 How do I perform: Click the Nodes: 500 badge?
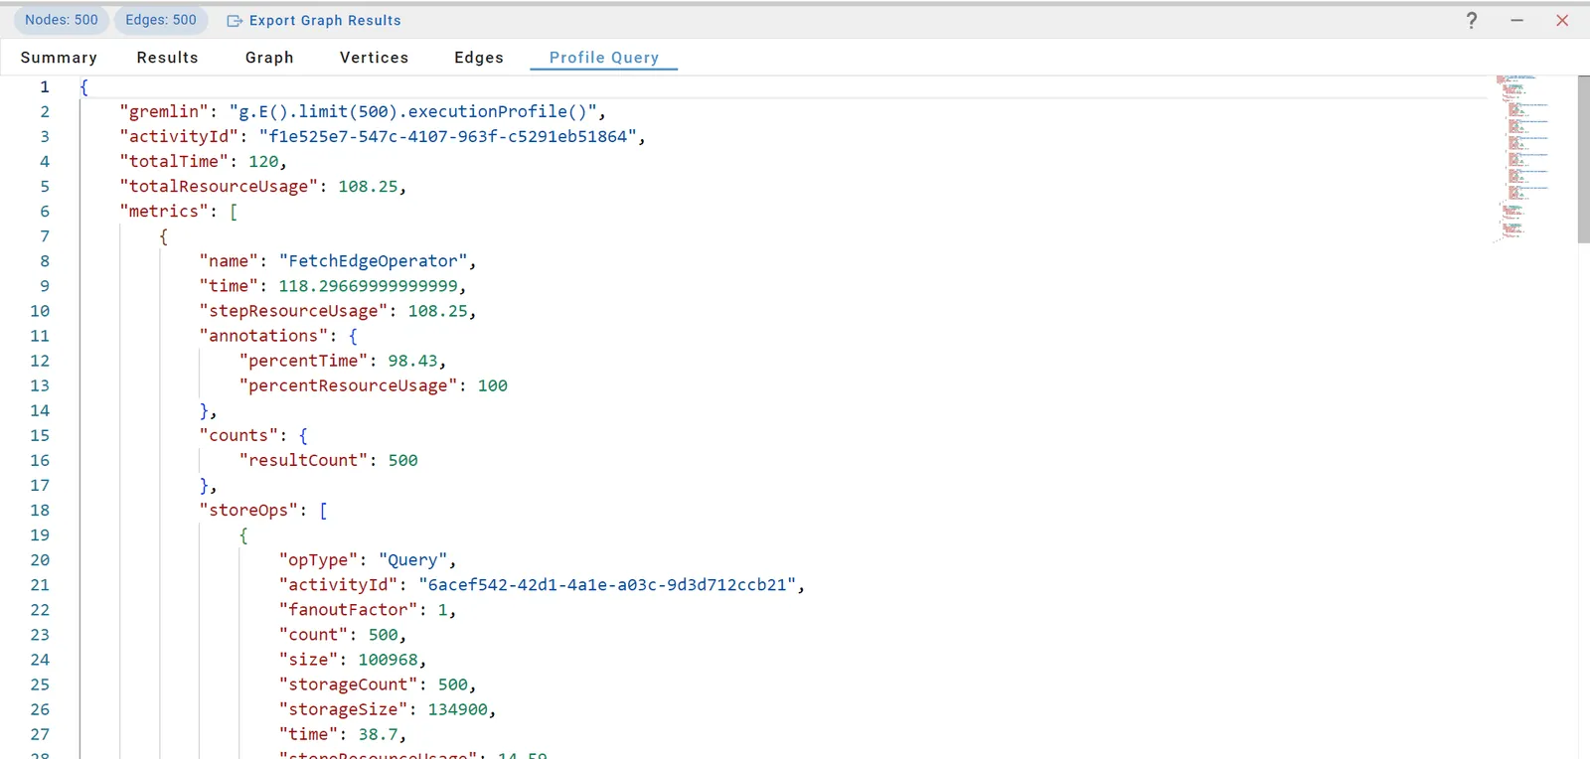tap(62, 20)
